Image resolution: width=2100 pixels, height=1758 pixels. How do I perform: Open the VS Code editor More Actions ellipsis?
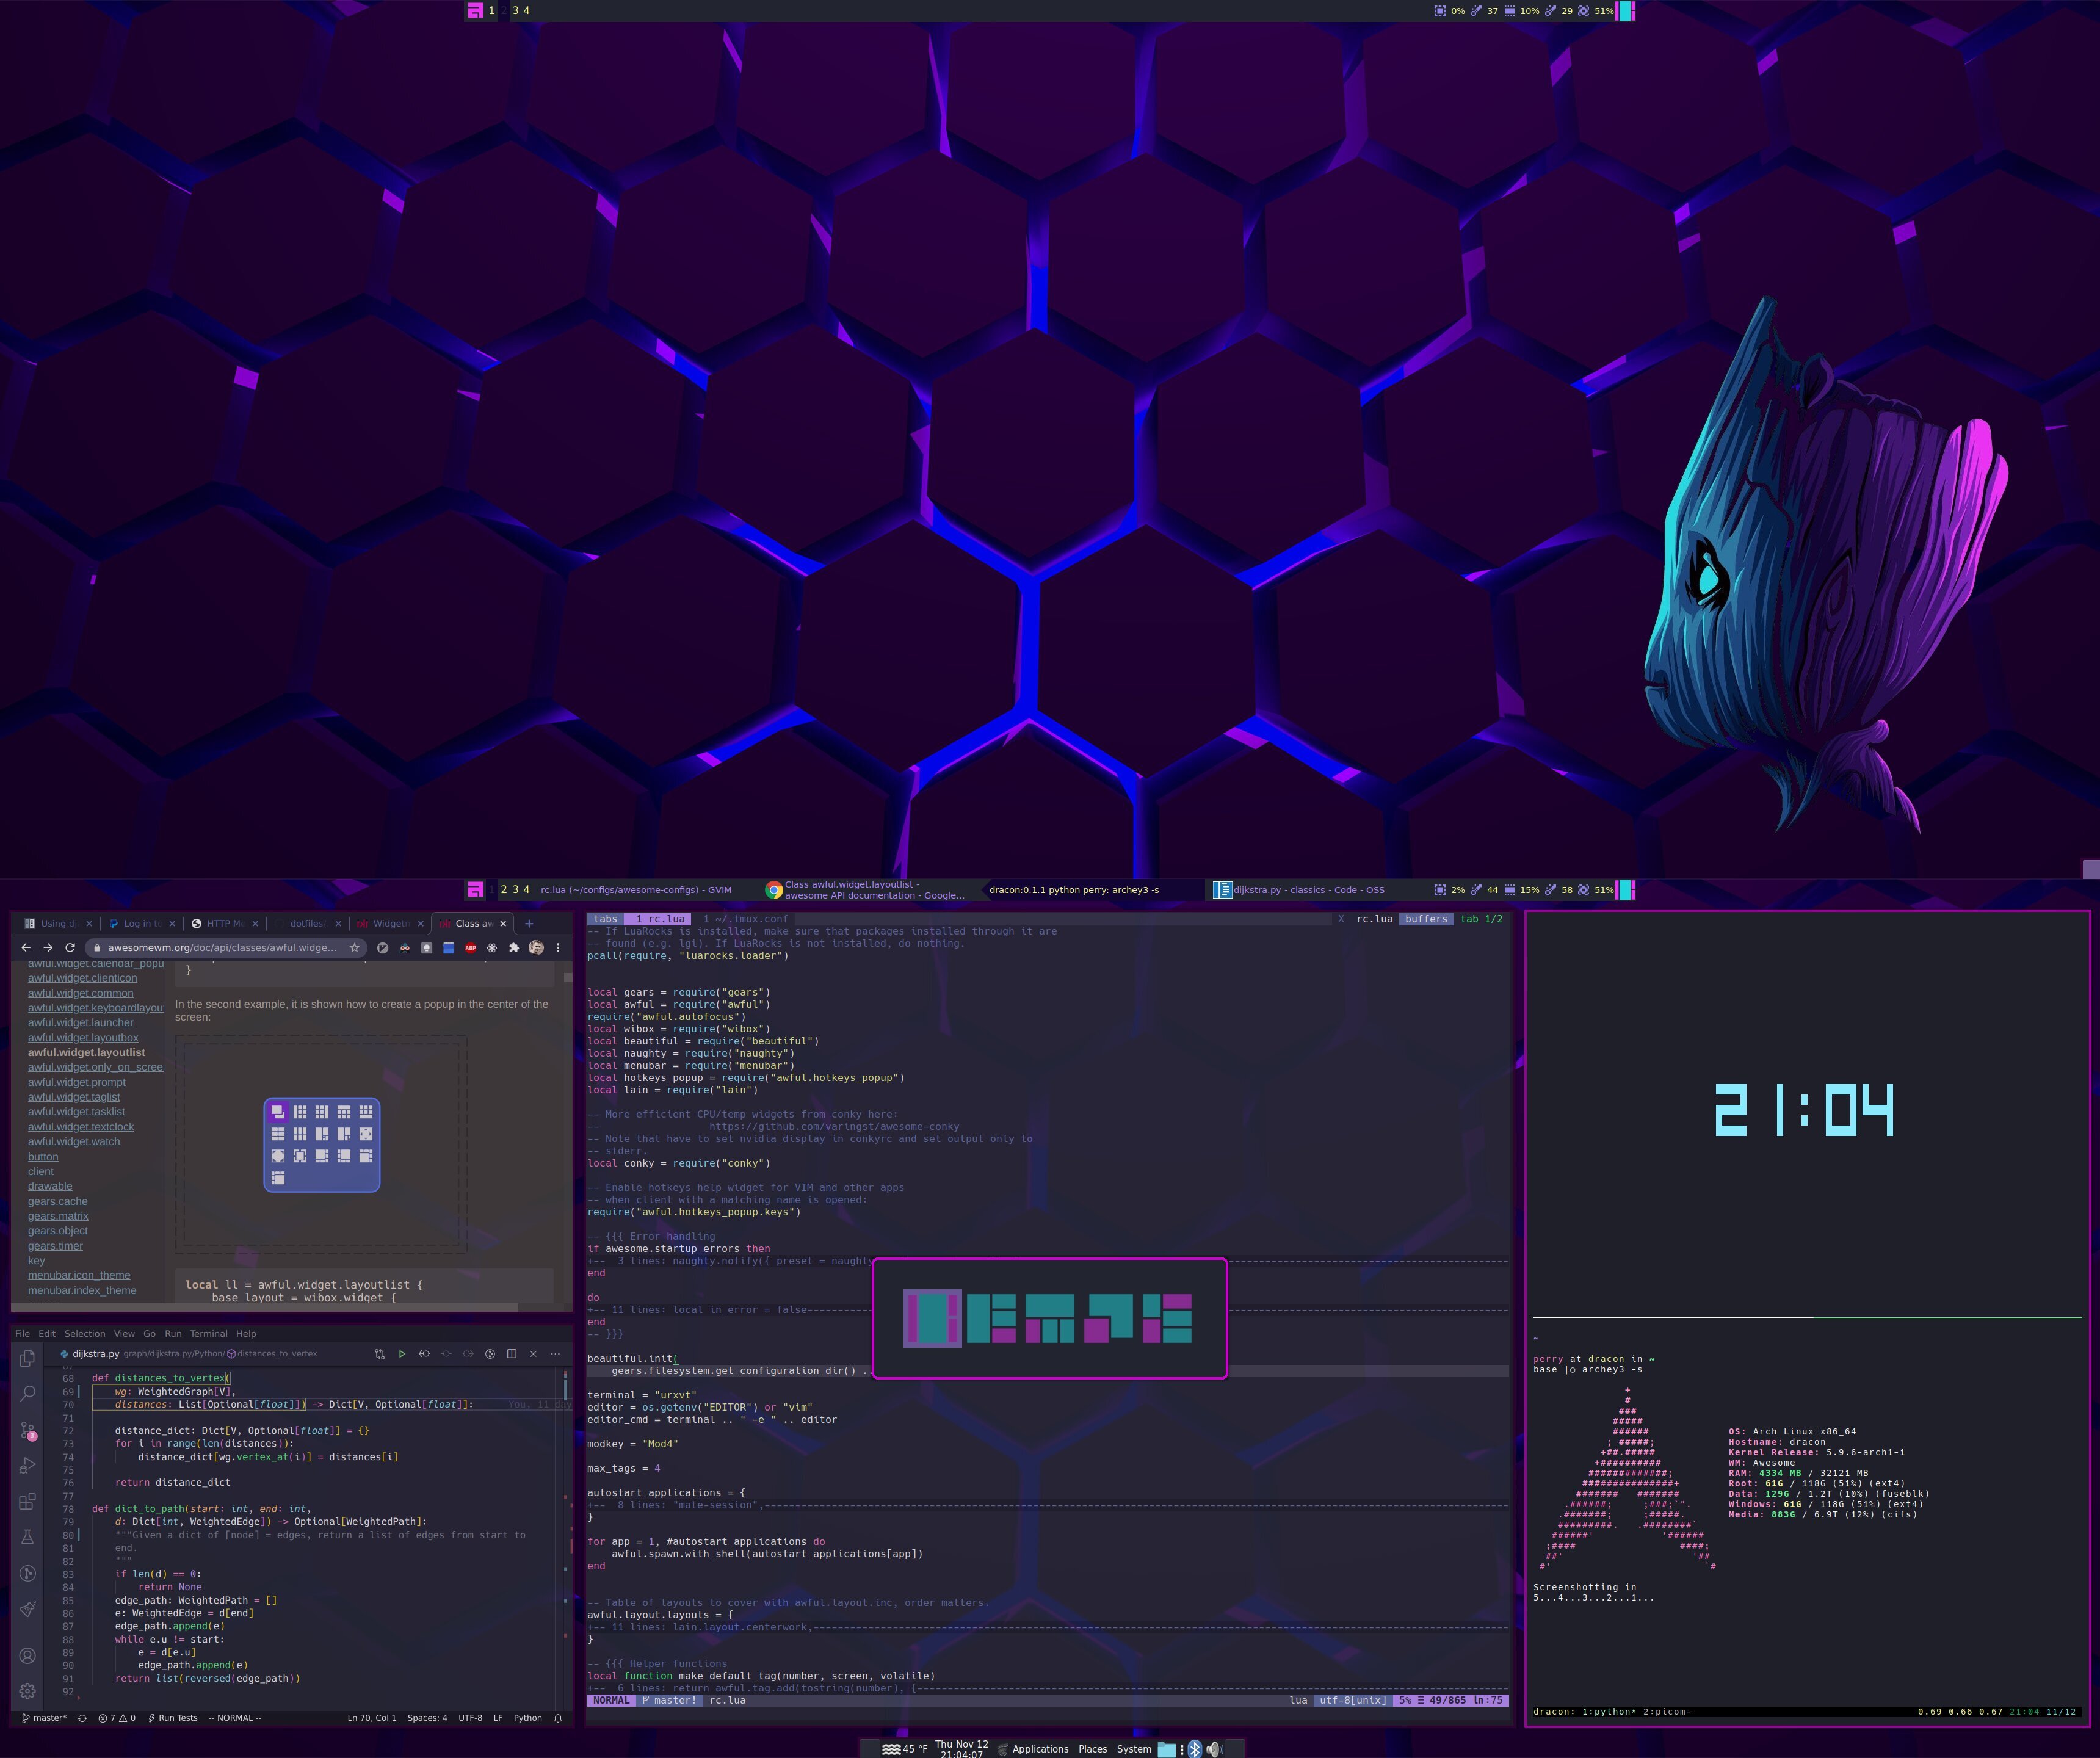point(555,1354)
